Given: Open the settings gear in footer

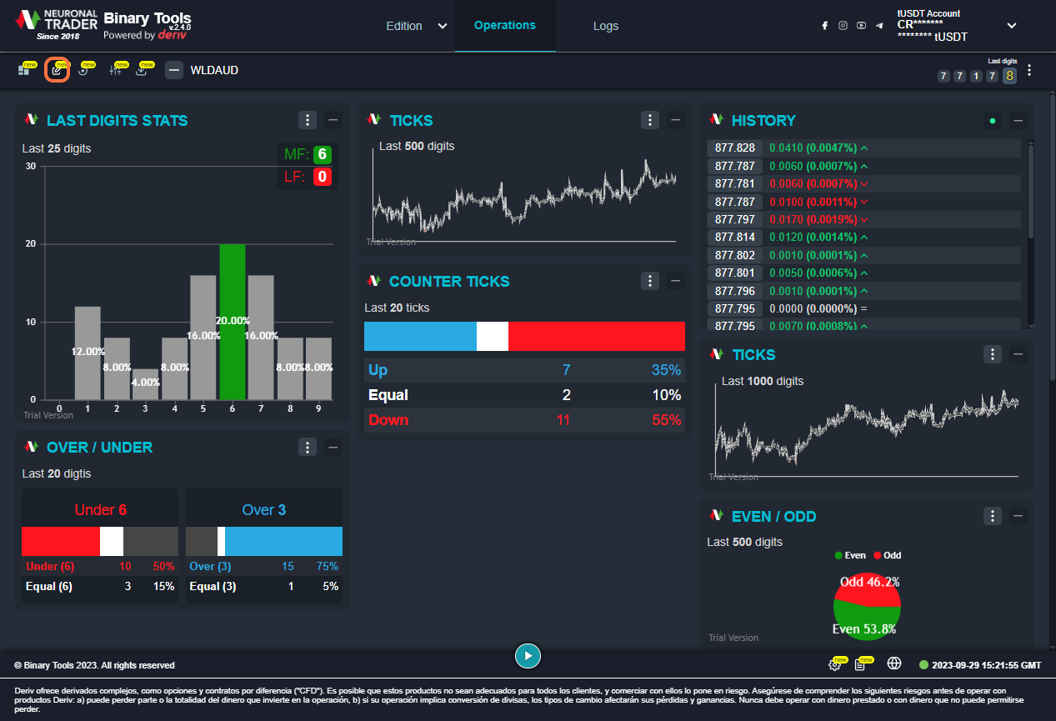Looking at the screenshot, I should coord(833,664).
